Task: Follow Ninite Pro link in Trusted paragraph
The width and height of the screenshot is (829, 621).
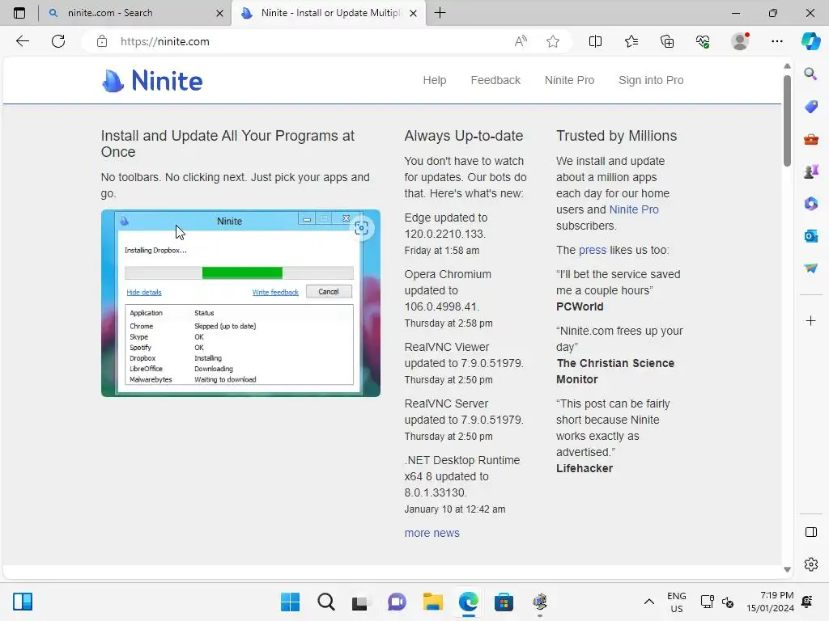Action: coord(634,209)
